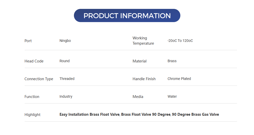Select the -20oC To 120oC value
The width and height of the screenshot is (254, 135).
point(180,41)
